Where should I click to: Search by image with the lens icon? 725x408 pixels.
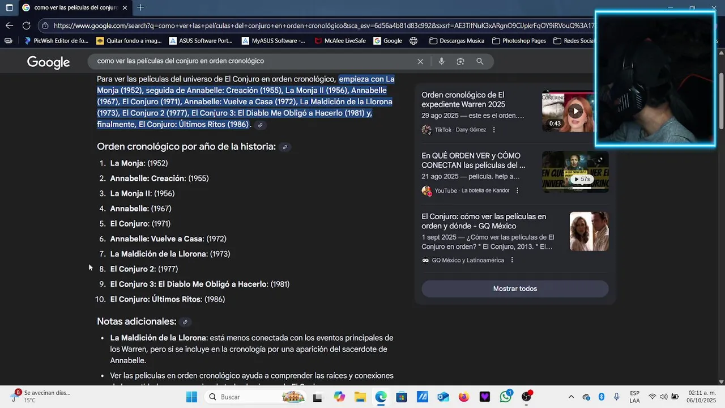[x=460, y=61]
